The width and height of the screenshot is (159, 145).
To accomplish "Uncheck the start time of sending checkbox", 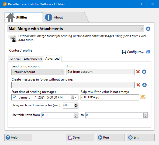I will 14,97.
